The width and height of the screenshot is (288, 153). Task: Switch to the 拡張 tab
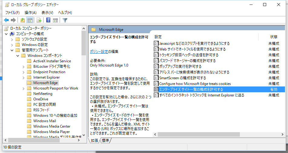tap(94, 141)
